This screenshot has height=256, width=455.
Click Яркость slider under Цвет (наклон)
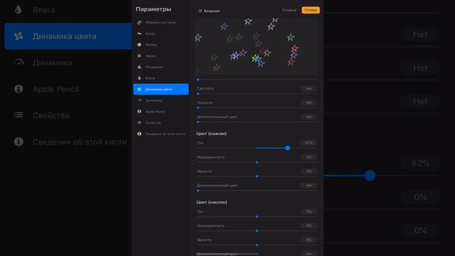(x=257, y=245)
